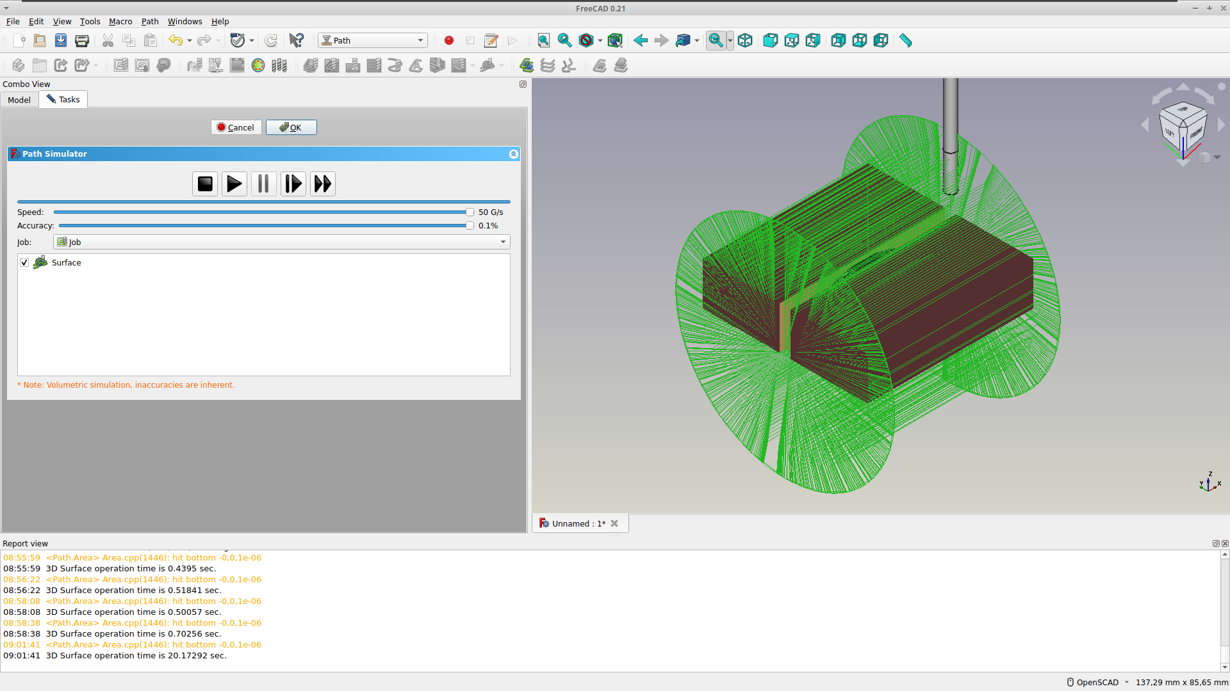This screenshot has height=691, width=1230.
Task: Click the Play button in Path Simulator
Action: 234,183
